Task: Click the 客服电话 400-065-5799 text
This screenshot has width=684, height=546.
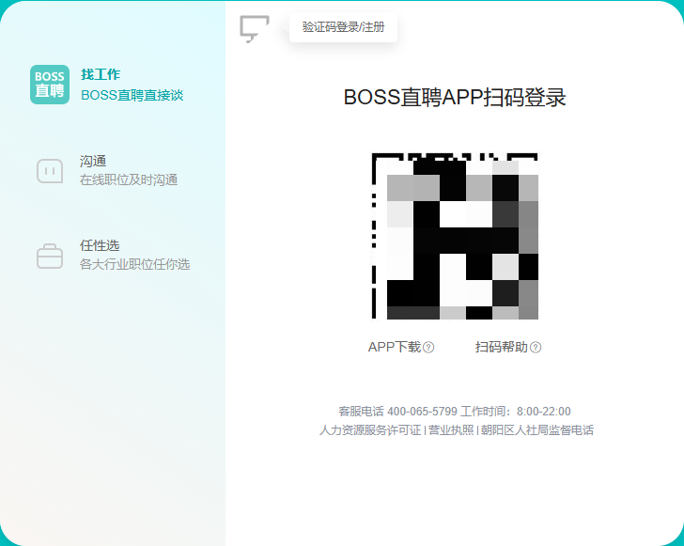Action: (x=397, y=412)
